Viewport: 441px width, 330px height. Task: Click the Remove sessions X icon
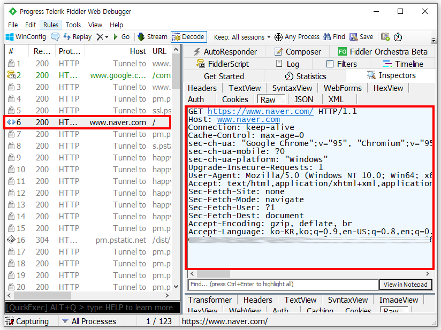(100, 37)
